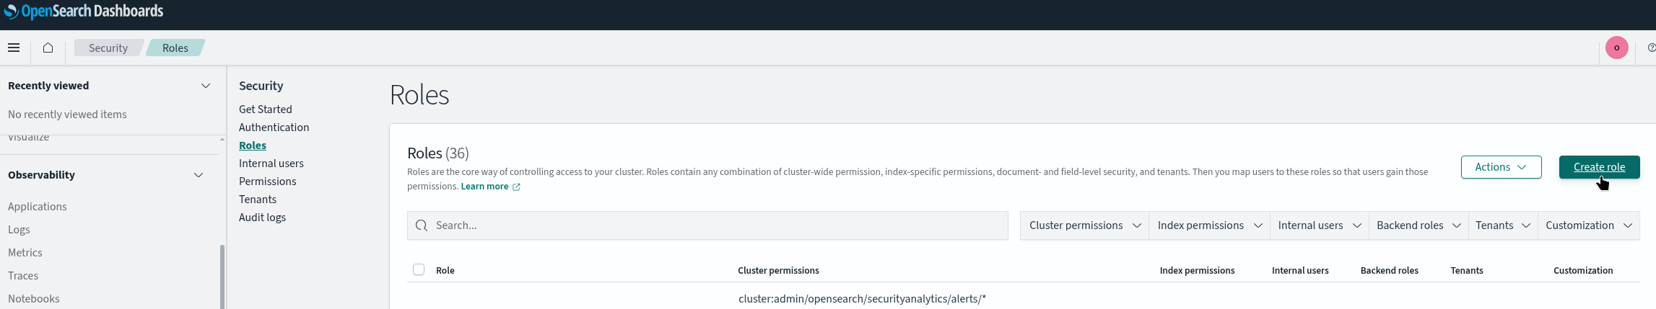Open Internal users in Security menu
Viewport: 1656px width, 309px height.
(271, 164)
